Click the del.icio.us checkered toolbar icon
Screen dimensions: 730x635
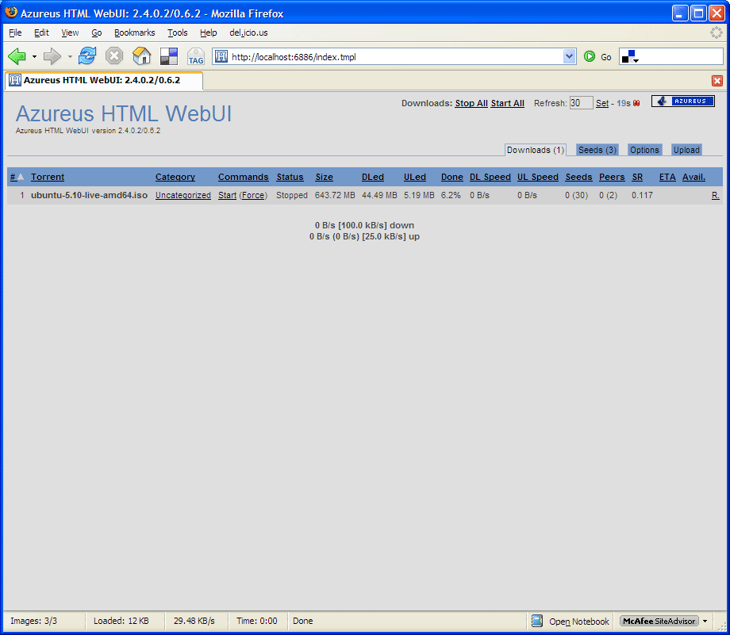coord(168,56)
